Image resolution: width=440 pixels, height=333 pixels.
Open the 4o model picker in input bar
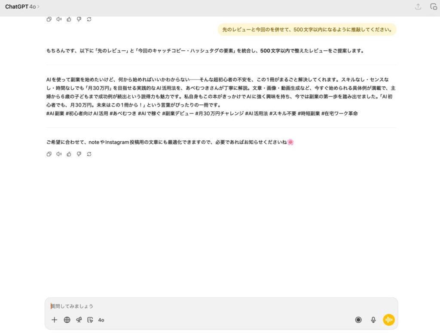click(101, 320)
